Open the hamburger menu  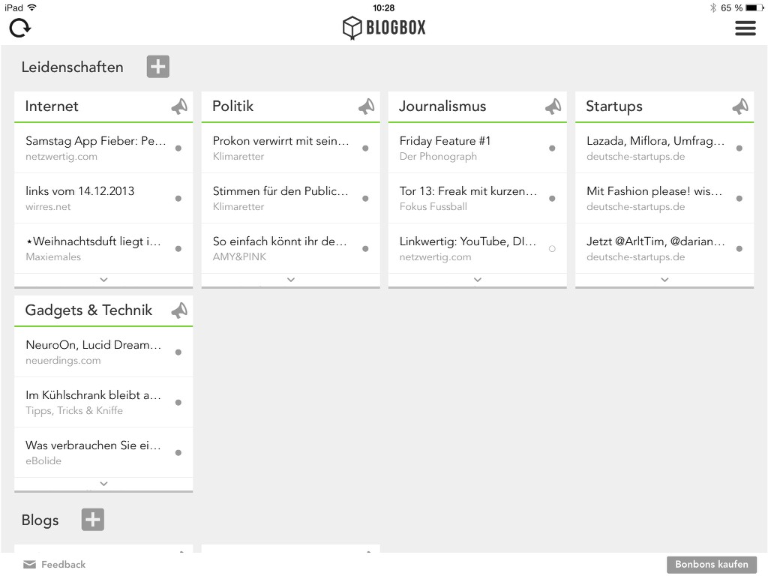point(745,28)
